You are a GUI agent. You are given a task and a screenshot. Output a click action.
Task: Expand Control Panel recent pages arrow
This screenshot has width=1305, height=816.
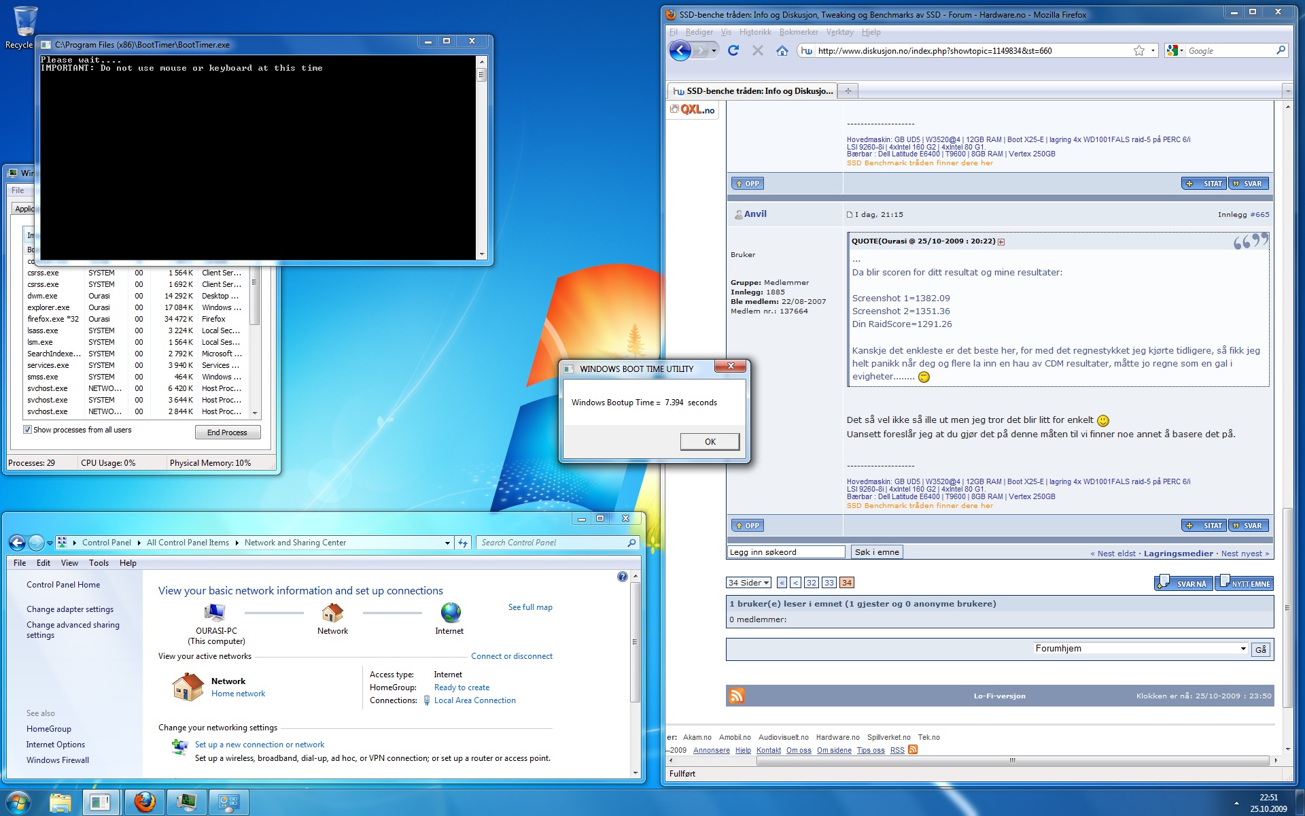[x=50, y=543]
